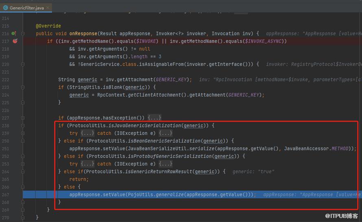Collapse the final else block at line 266

tap(23, 187)
